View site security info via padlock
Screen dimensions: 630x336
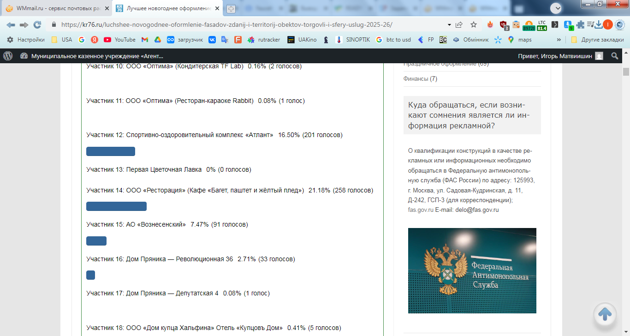point(54,24)
